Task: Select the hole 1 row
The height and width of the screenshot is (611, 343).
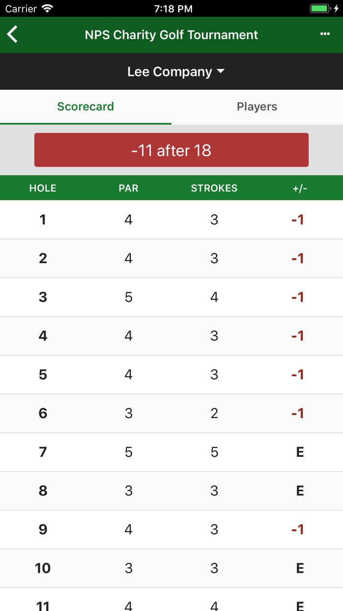Action: tap(171, 220)
